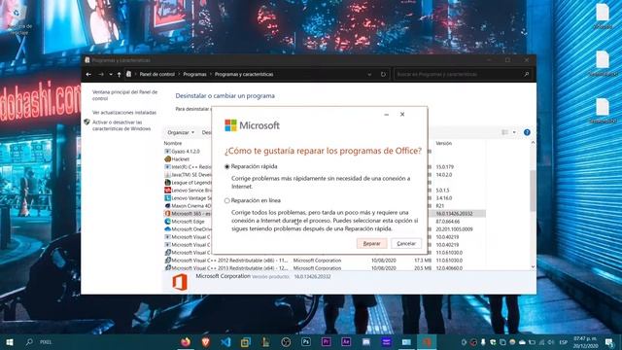Screen dimensions: 622x350
Task: Click Programas breadcrumb segment
Action: 194,74
